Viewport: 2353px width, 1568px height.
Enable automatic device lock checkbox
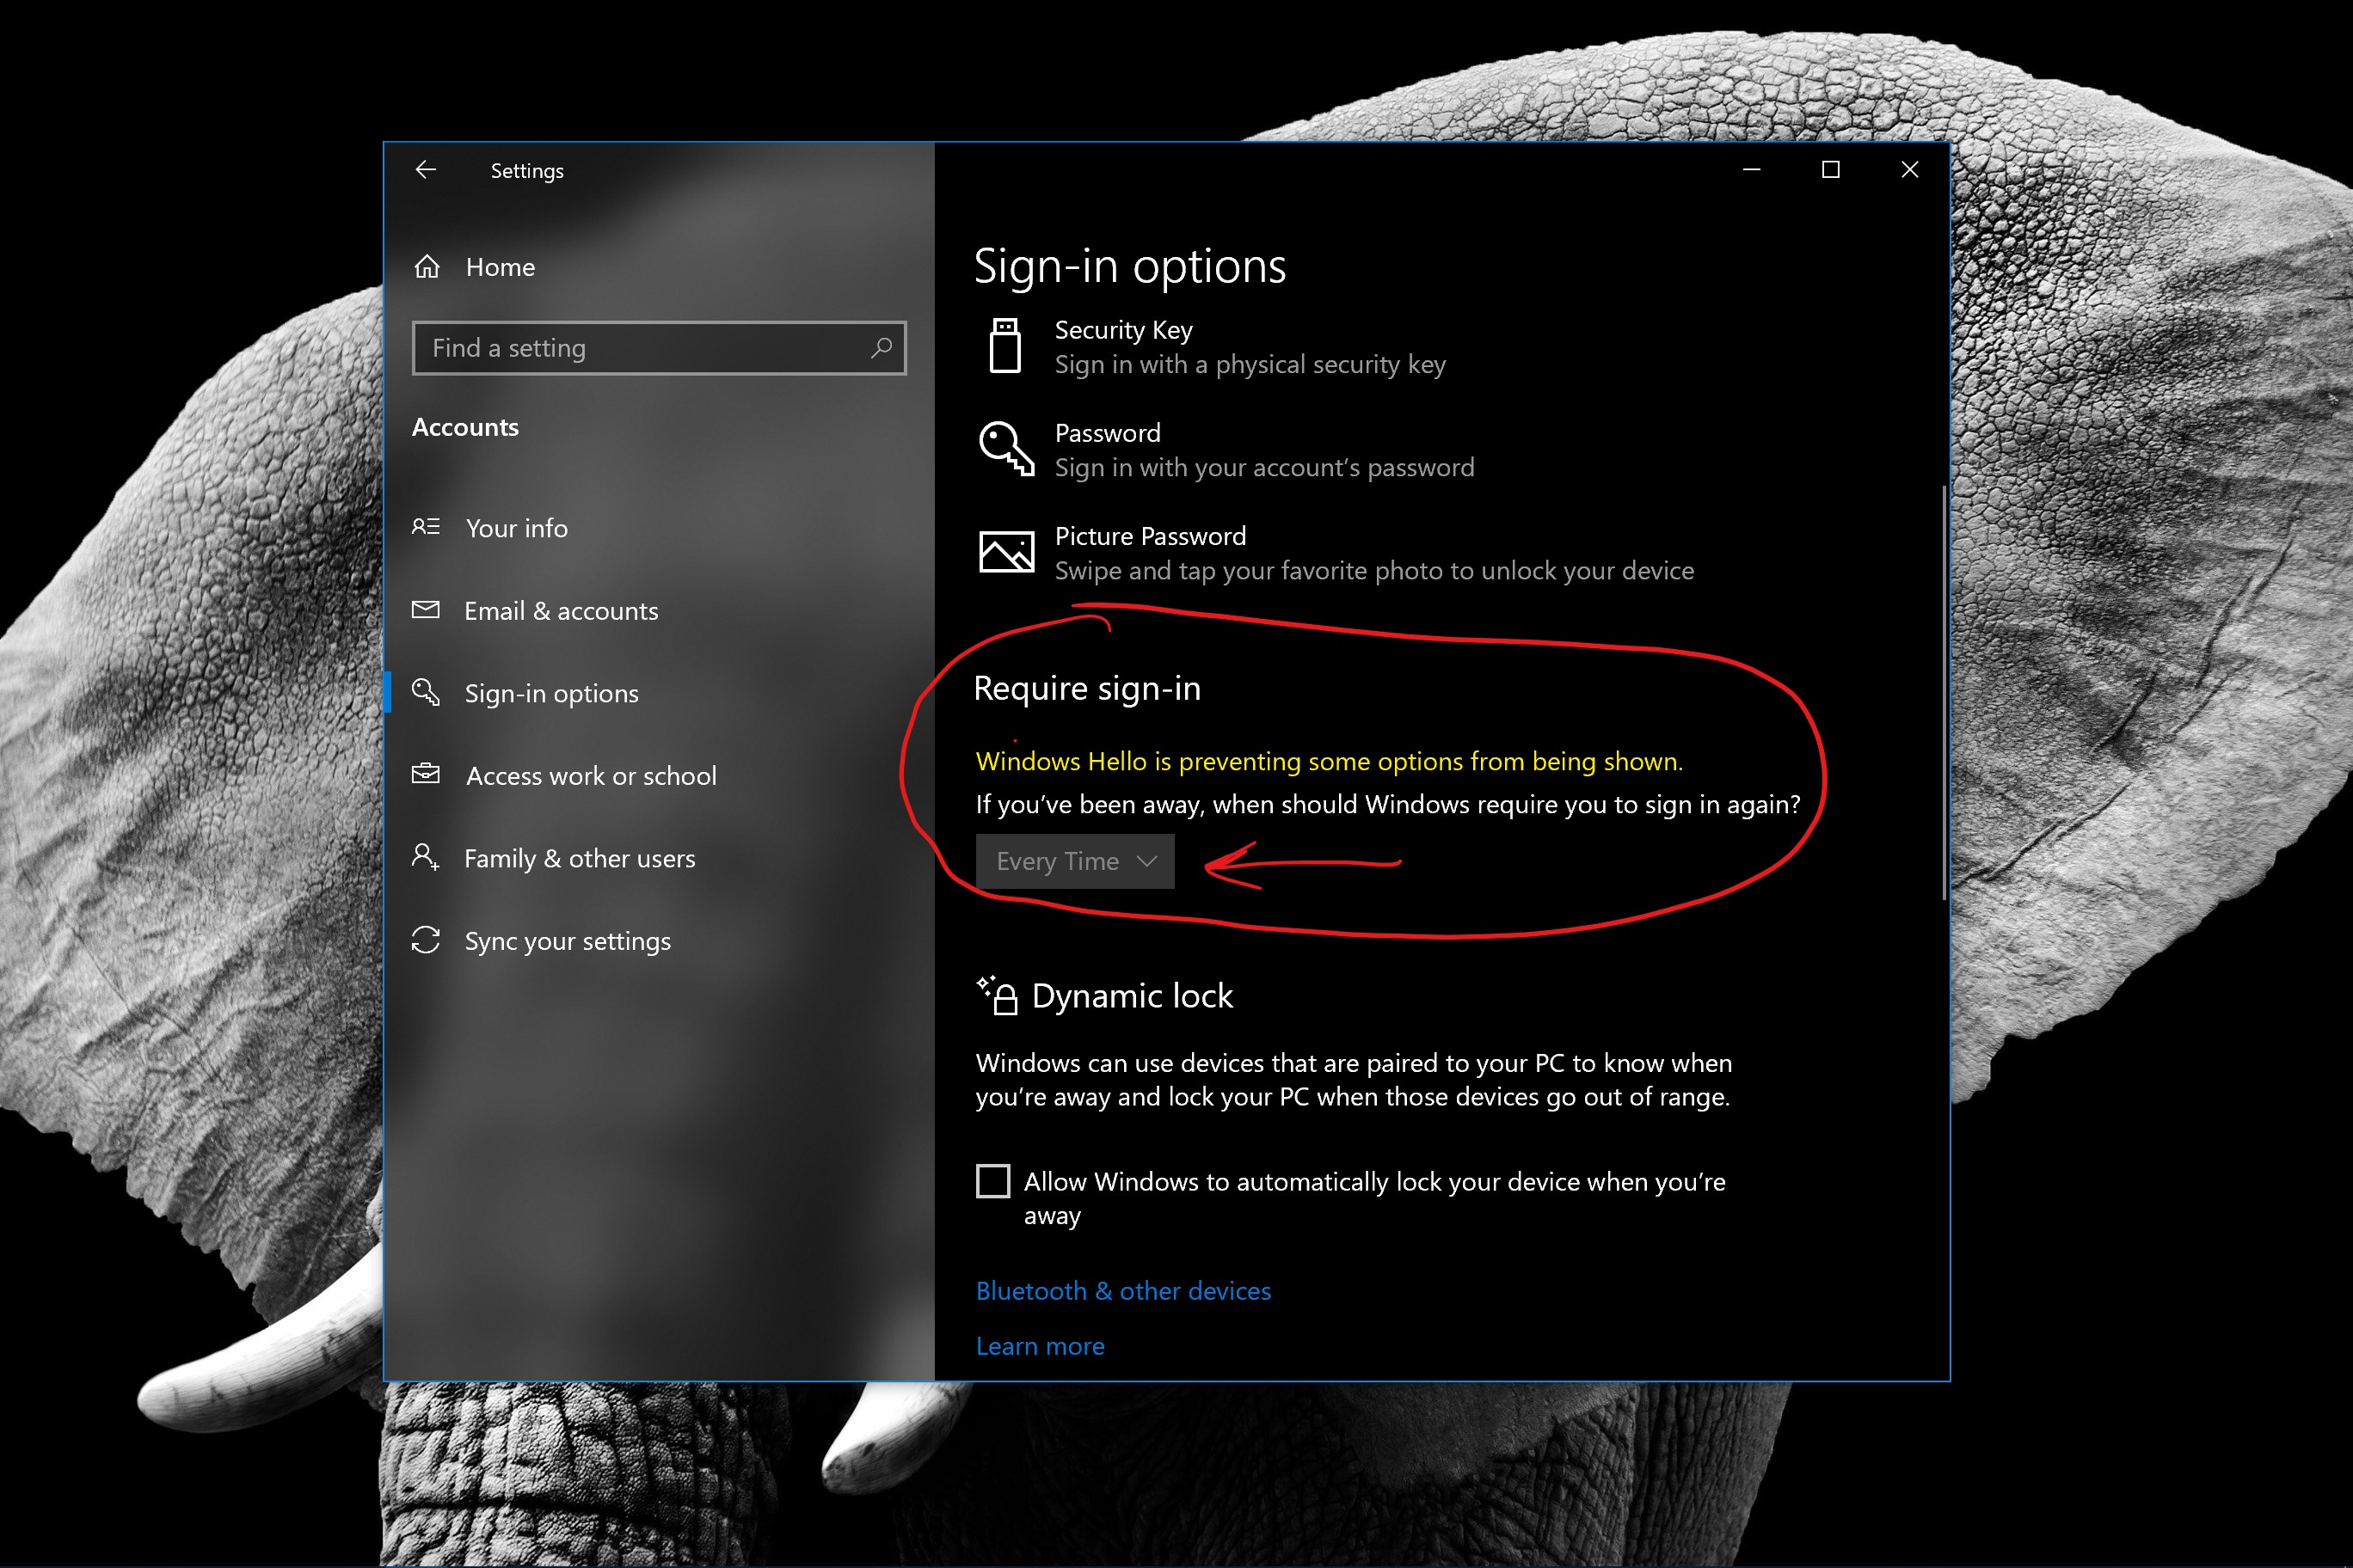[992, 1181]
